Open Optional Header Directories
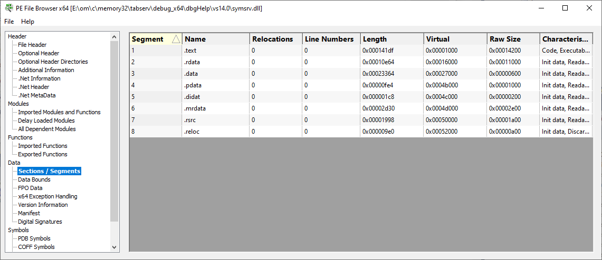Viewport: 602px width, 260px height. pos(53,62)
